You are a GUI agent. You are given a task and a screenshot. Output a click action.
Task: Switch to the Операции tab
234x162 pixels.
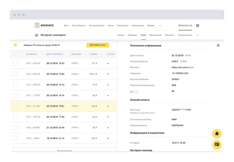tap(132, 35)
